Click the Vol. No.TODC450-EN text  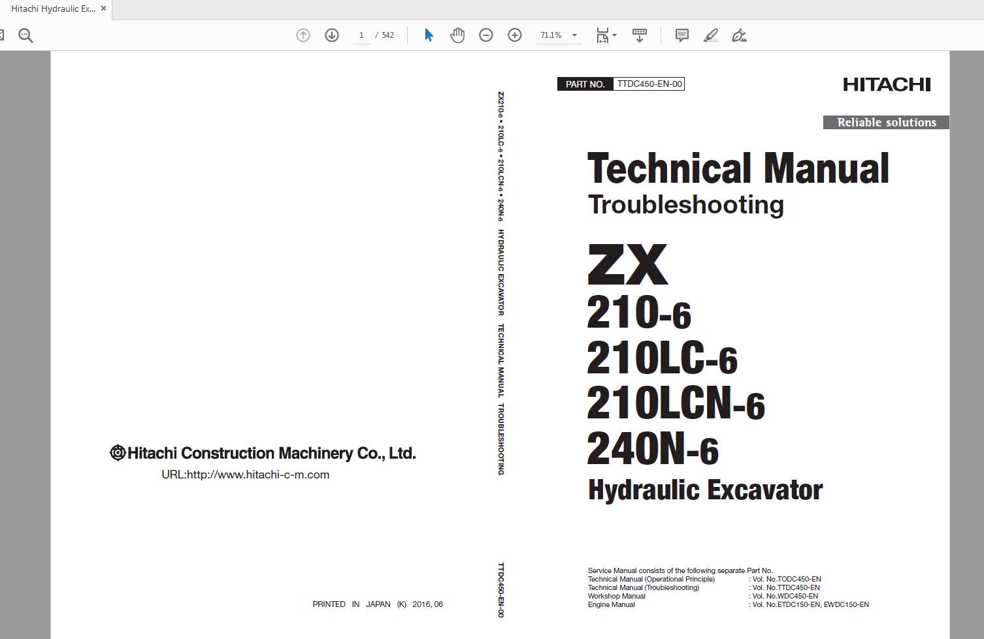point(787,579)
